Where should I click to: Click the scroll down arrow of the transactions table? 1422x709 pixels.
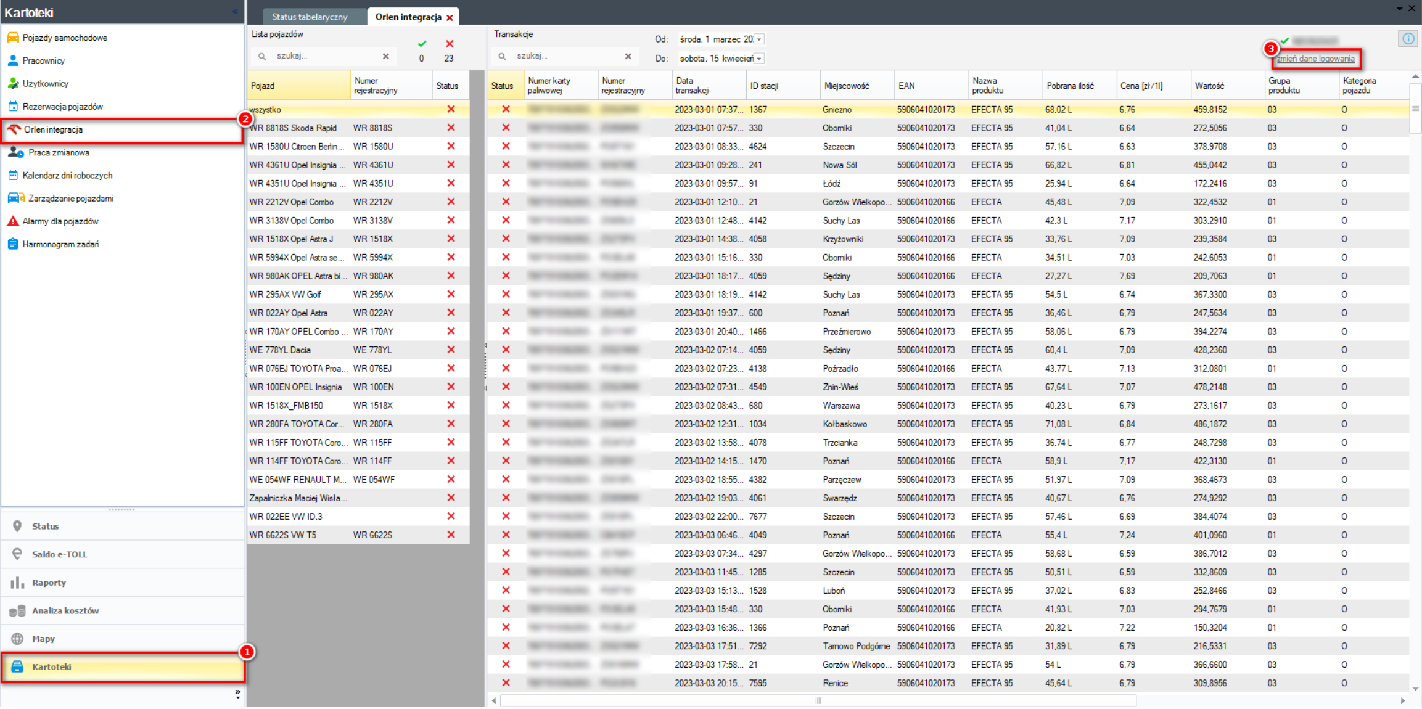(1415, 689)
